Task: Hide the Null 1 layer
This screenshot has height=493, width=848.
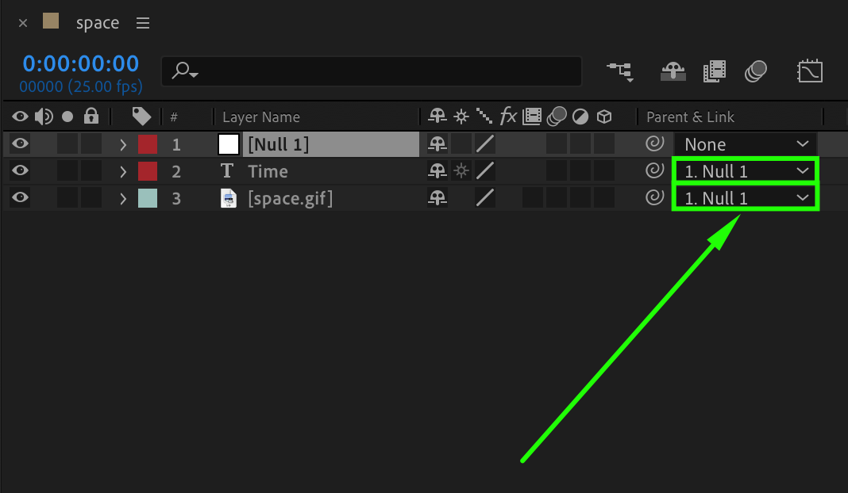Action: 21,144
